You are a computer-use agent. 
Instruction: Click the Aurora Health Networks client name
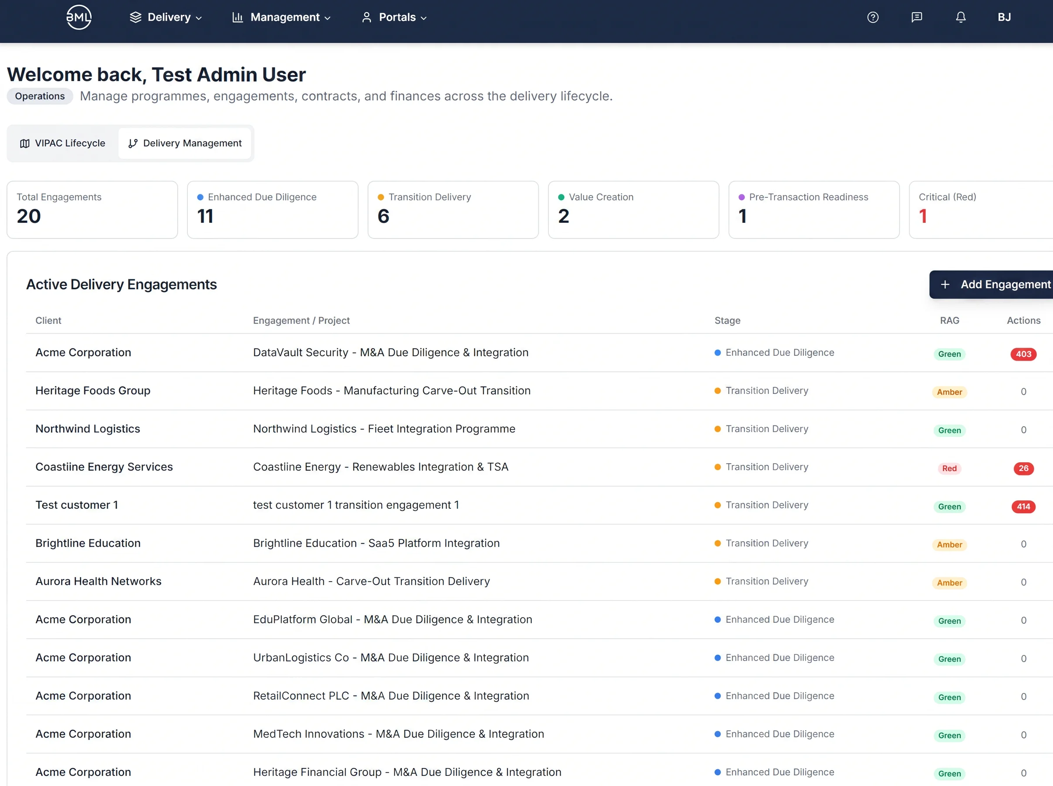98,582
